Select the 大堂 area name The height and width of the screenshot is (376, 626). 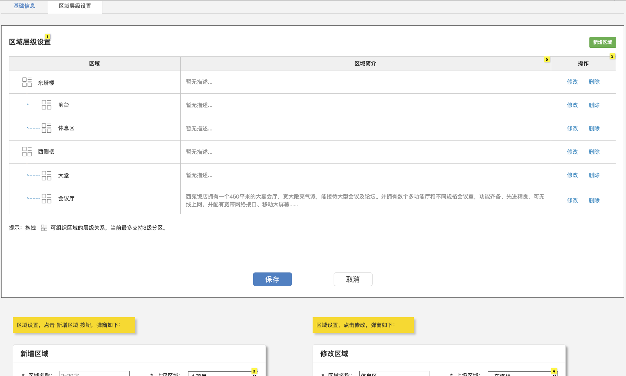click(63, 176)
